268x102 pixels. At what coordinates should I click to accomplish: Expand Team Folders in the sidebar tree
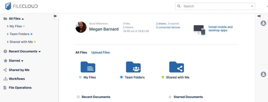8,34
